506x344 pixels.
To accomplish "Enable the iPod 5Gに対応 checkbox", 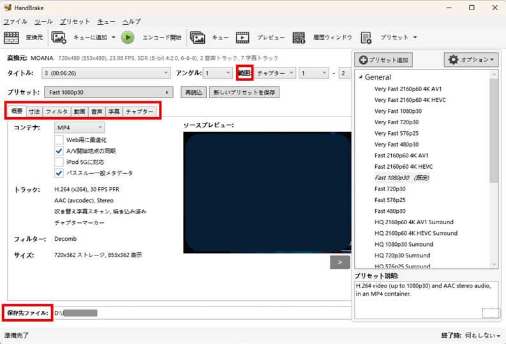I will click(59, 162).
